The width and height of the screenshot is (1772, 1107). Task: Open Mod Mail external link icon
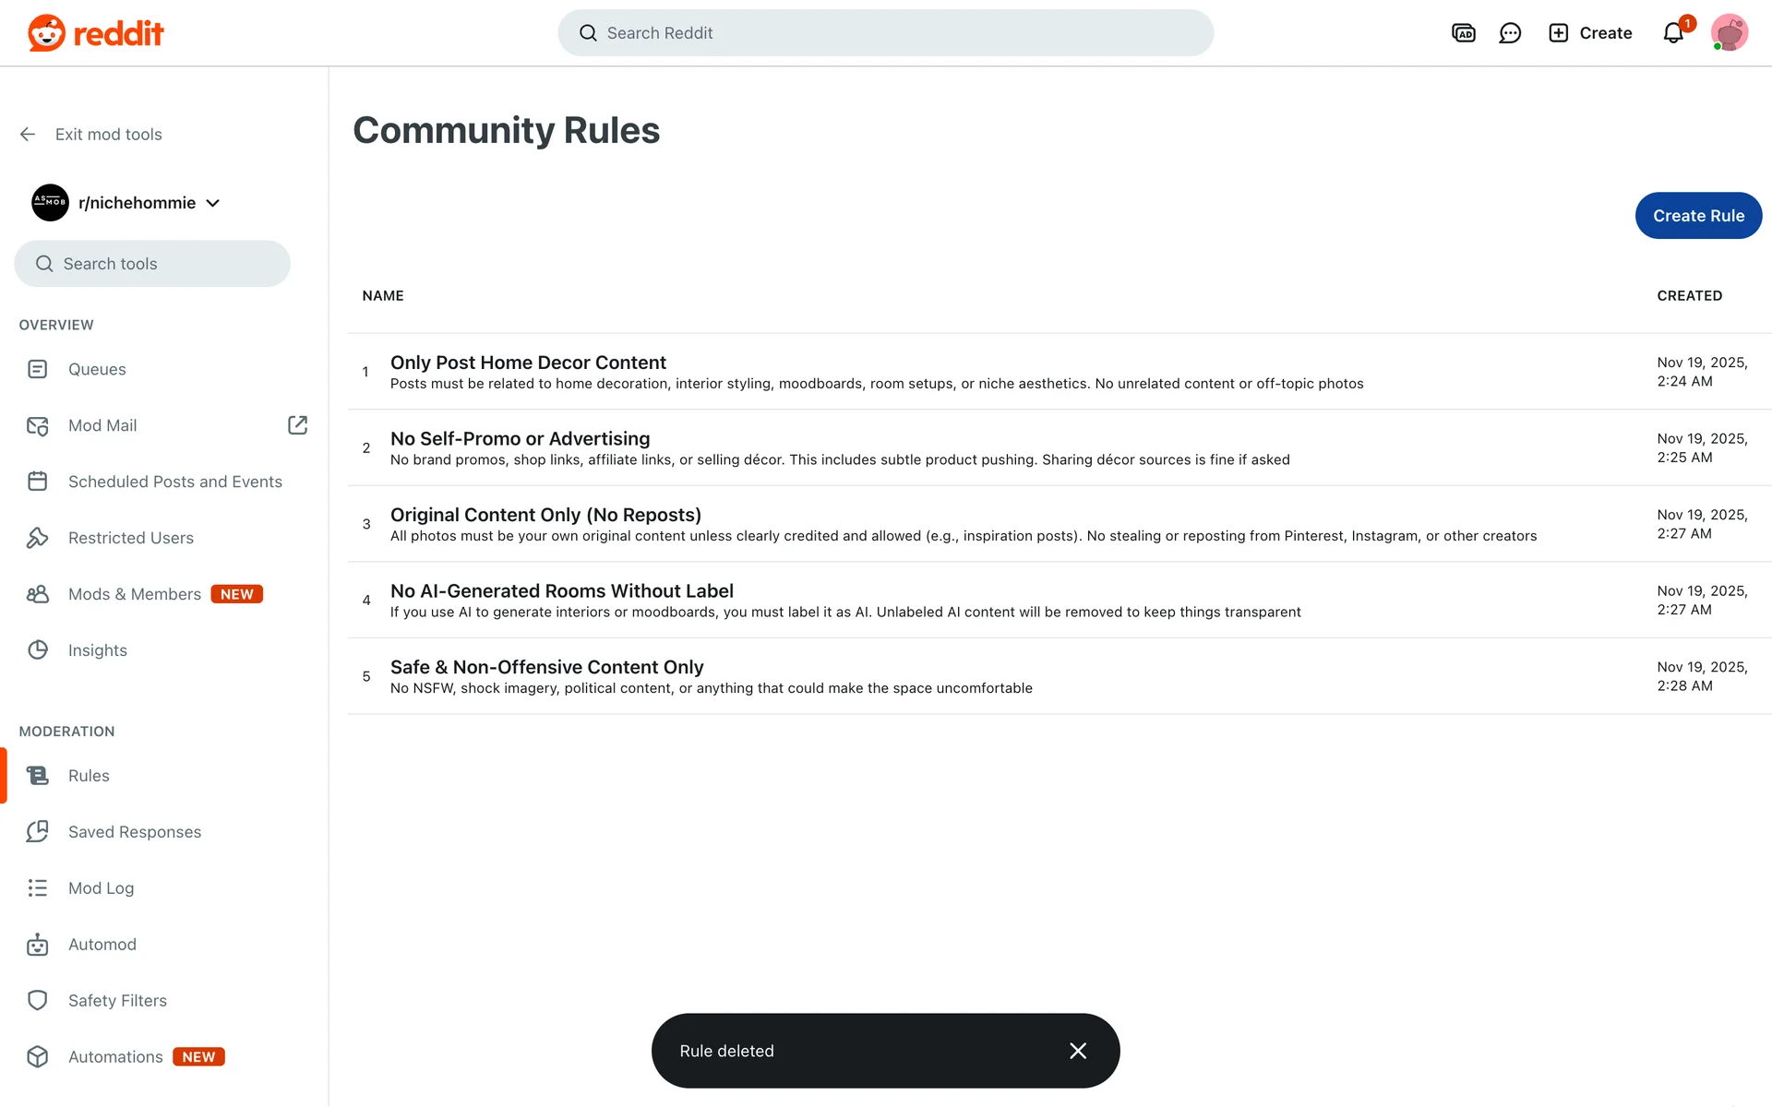pyautogui.click(x=297, y=425)
